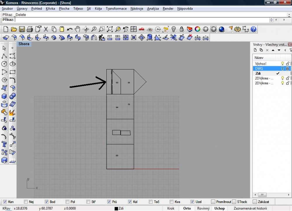Viewport: 292px width, 211px height.
Task: Click the Undo arrow icon
Action: [70, 29]
